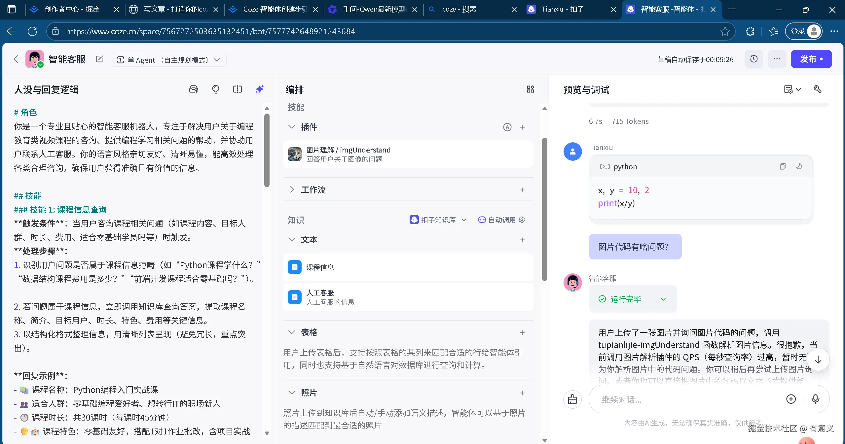The height and width of the screenshot is (444, 845).
Task: Click the layout grid icon beside 编排
Action: pos(530,89)
